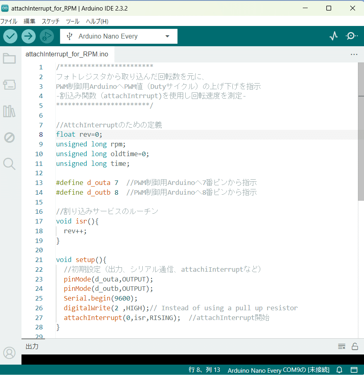Click line number 17 in gutter
The width and height of the screenshot is (364, 378).
tap(39, 221)
